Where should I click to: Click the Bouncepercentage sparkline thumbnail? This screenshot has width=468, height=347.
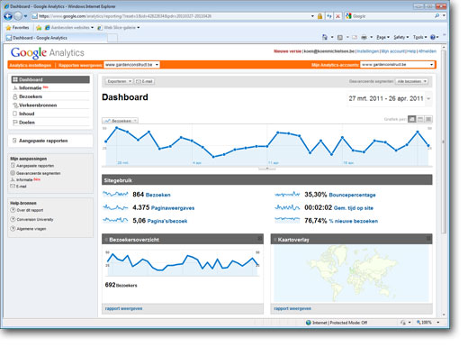pyautogui.click(x=287, y=195)
